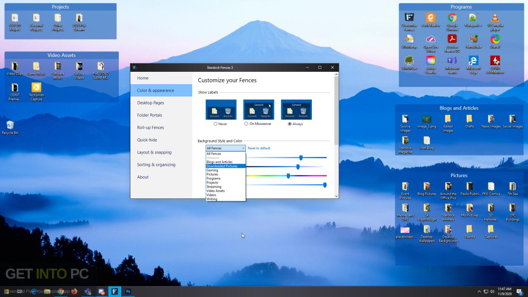This screenshot has width=528, height=297.
Task: Show hidden system tray icons
Action: pos(479,292)
